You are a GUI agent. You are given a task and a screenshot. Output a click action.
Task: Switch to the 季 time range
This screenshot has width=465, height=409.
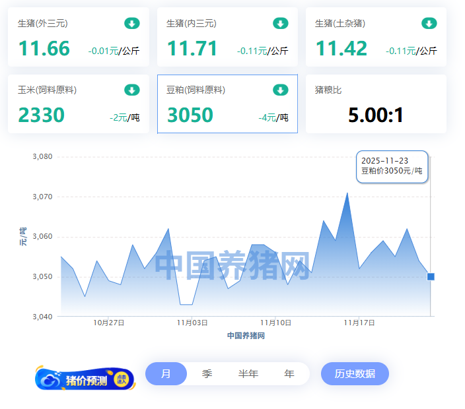pyautogui.click(x=207, y=374)
